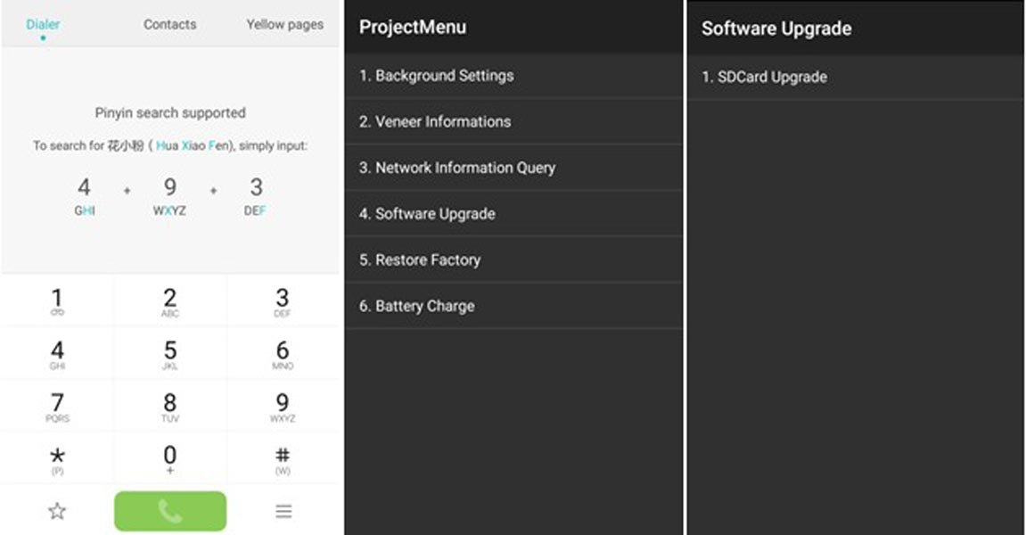This screenshot has width=1026, height=535.
Task: Tap the 0 key on dial pad
Action: point(169,458)
